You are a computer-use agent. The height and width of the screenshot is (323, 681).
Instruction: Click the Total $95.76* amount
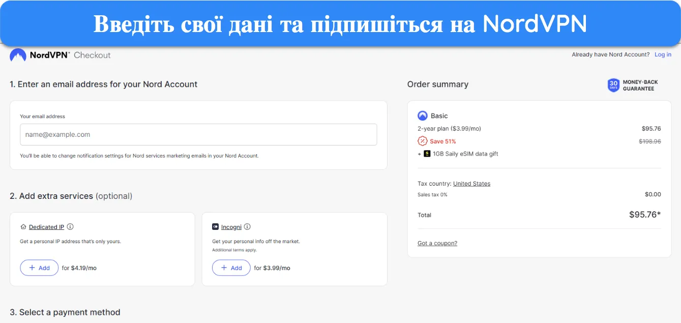point(645,215)
